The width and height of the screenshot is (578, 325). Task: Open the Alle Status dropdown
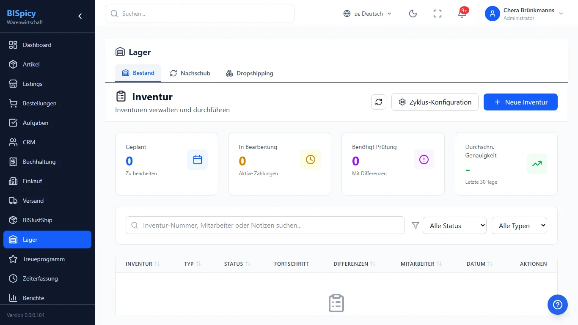tap(454, 226)
